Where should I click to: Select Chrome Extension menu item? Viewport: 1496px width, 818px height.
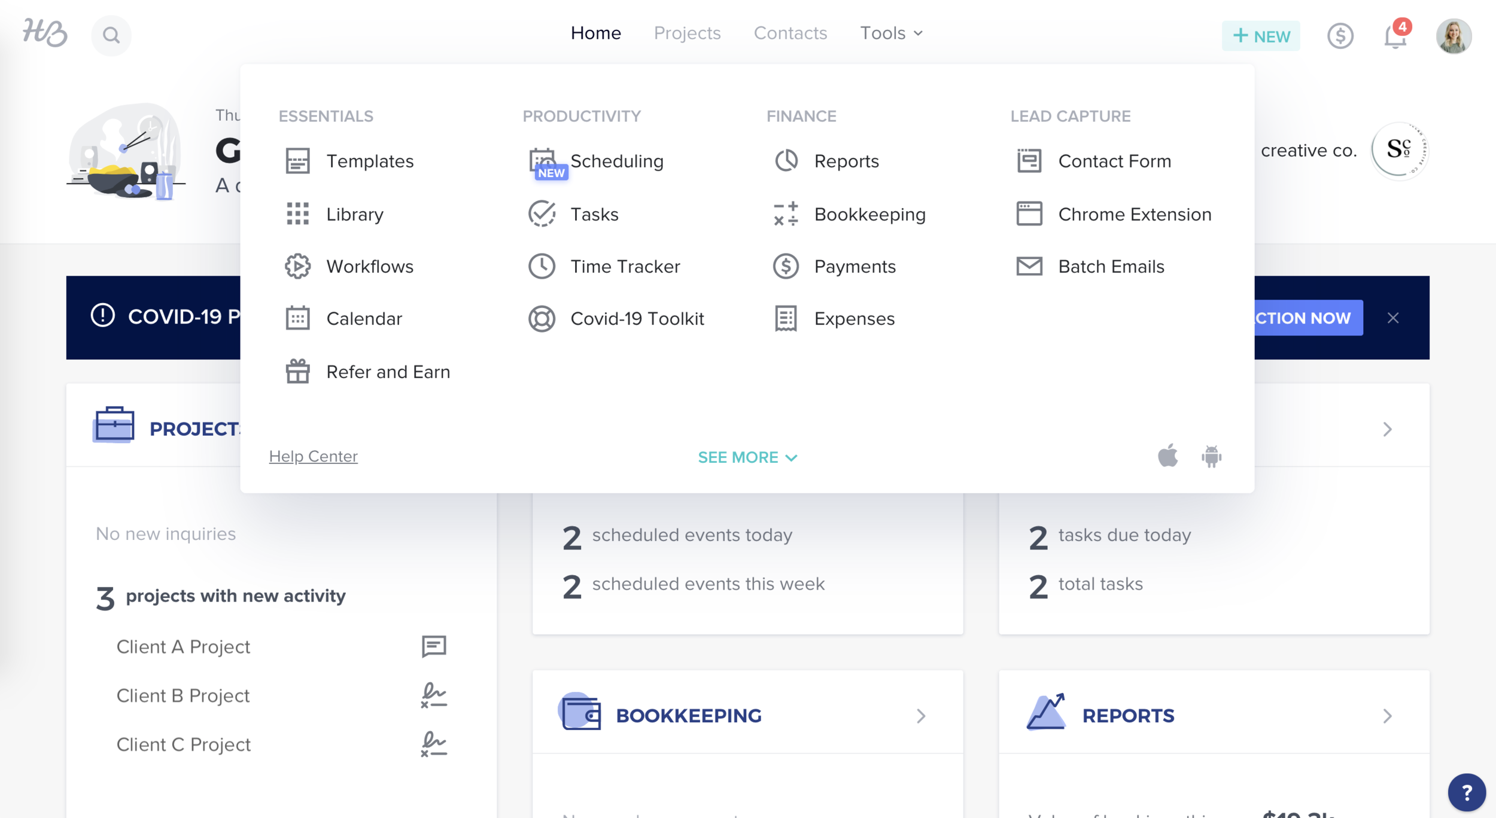point(1114,213)
